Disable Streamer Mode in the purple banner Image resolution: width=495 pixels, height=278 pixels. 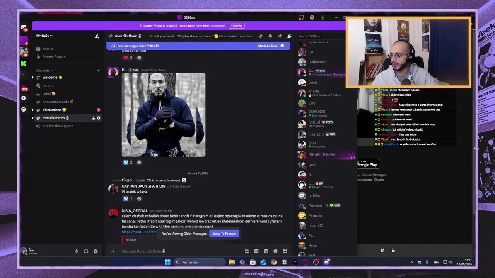pyautogui.click(x=236, y=26)
